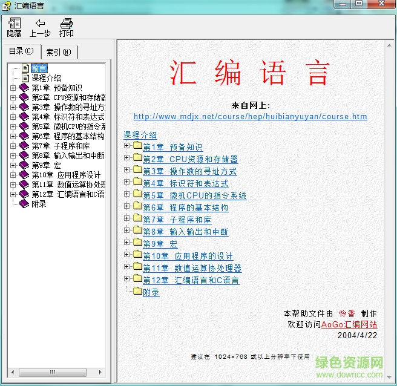Open the mdjx.net course URL link
The height and width of the screenshot is (386, 397).
250,117
